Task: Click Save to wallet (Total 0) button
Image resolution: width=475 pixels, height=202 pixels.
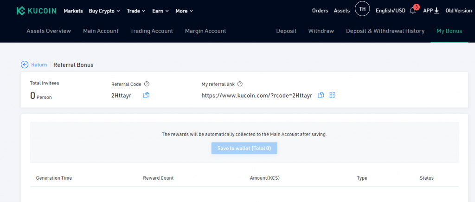Action: (x=244, y=148)
